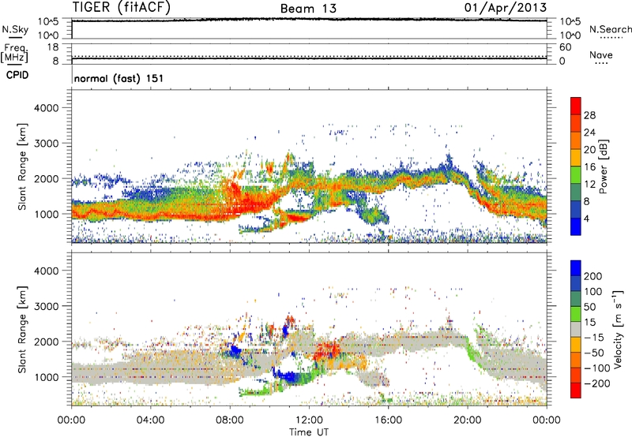Click the 'N.Search' legend label
632x437 pixels.
611,29
